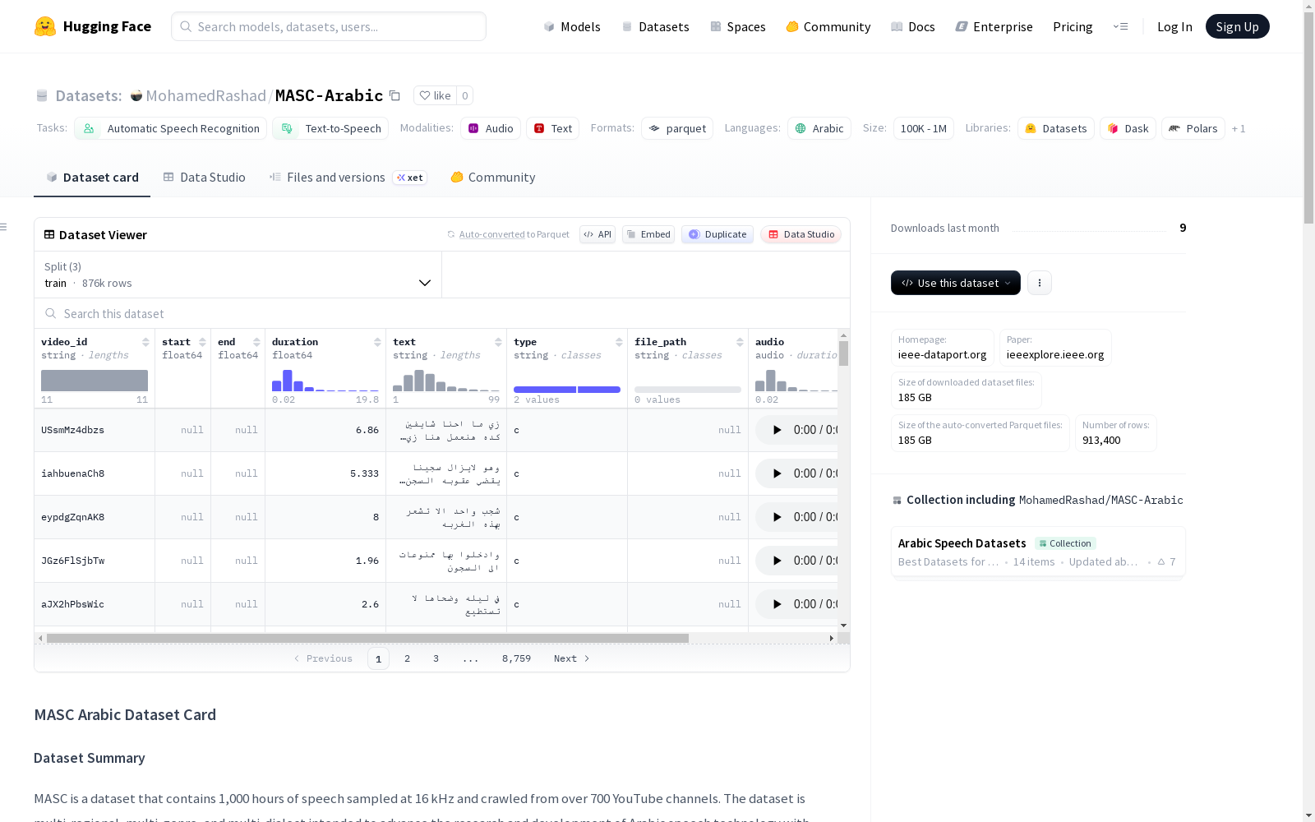Viewport: 1315px width, 822px height.
Task: Focus the Search this dataset field
Action: pyautogui.click(x=442, y=314)
